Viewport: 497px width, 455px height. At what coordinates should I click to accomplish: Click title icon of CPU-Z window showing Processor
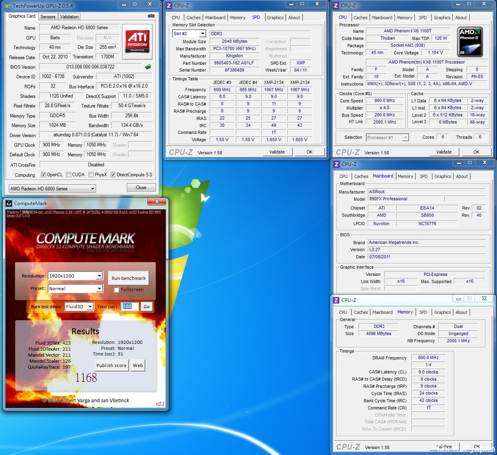point(336,5)
